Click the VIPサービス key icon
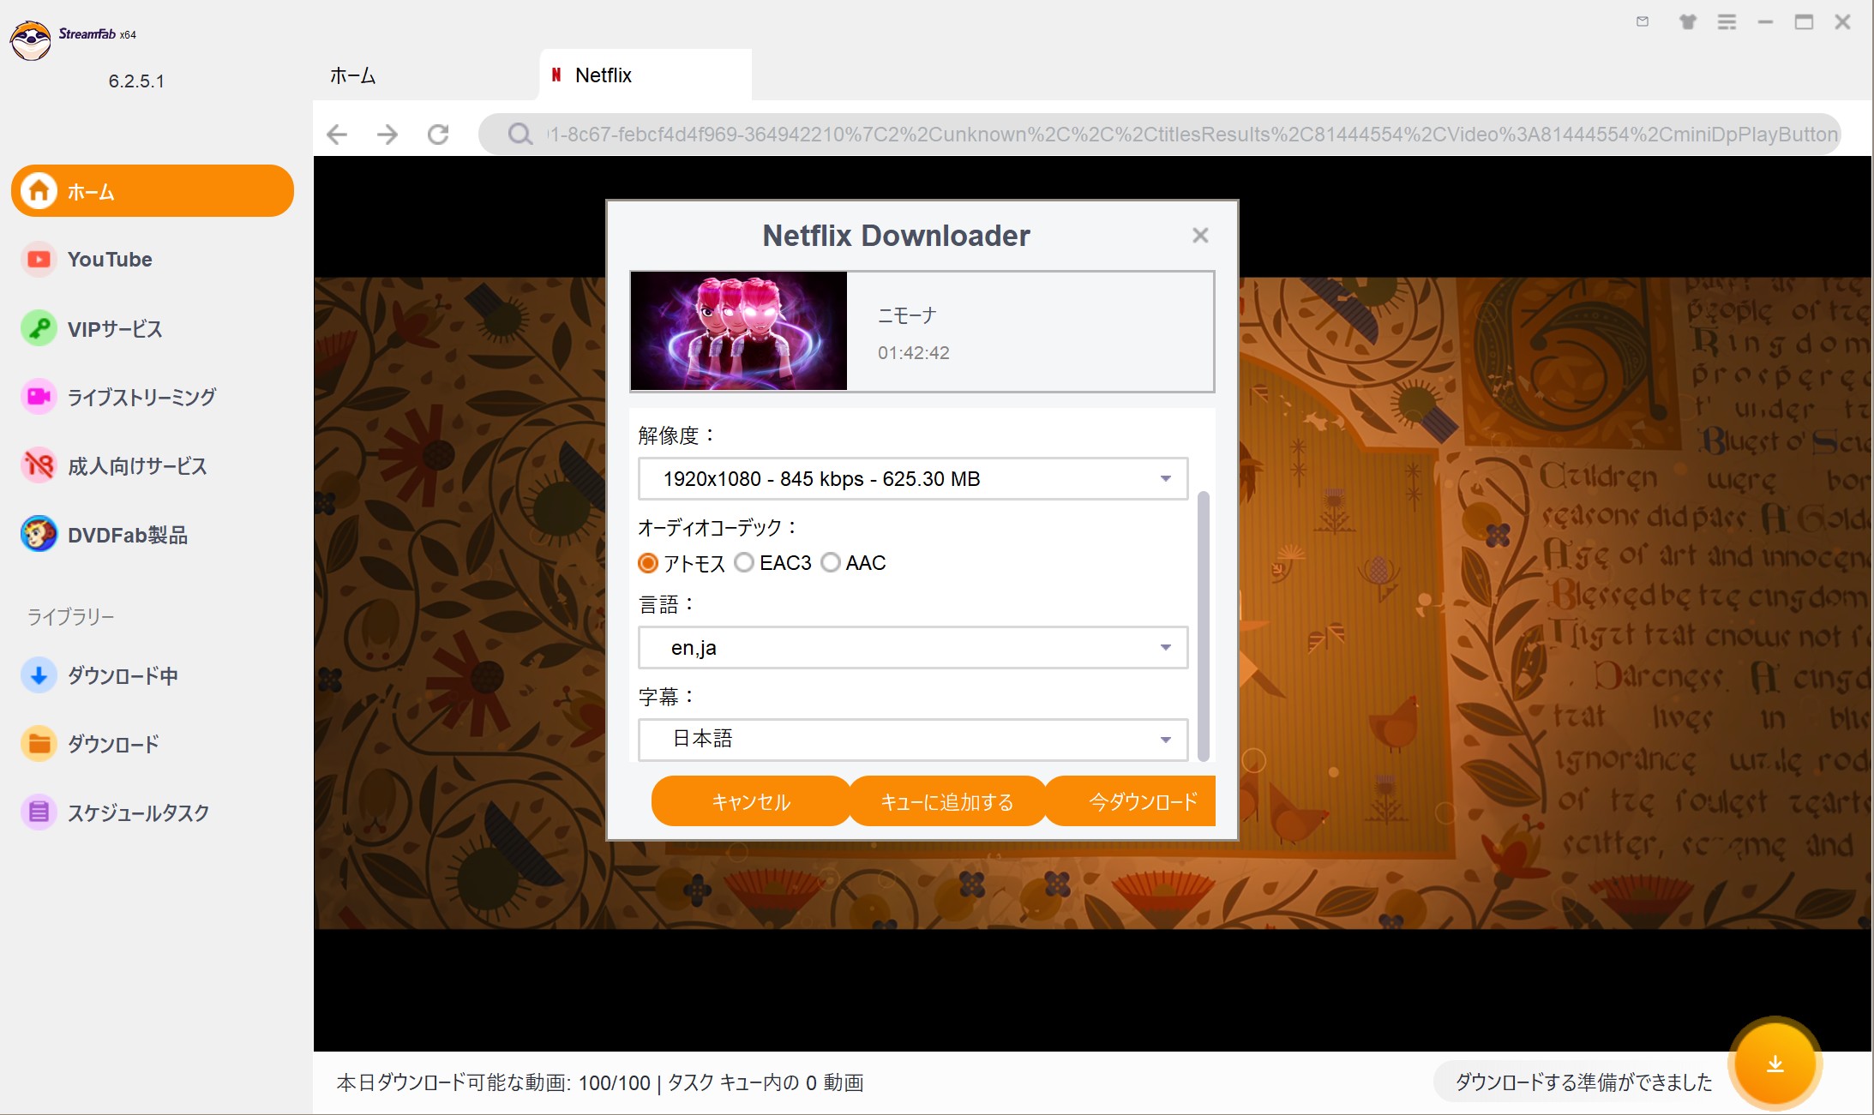The height and width of the screenshot is (1115, 1874). 39,328
